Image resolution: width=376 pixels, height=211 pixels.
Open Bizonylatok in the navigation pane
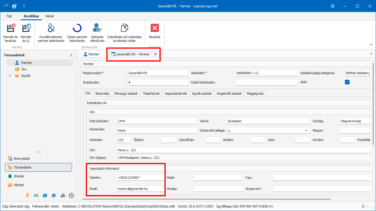point(22,159)
